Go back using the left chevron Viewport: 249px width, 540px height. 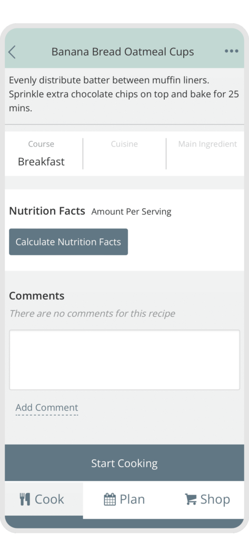tap(12, 52)
